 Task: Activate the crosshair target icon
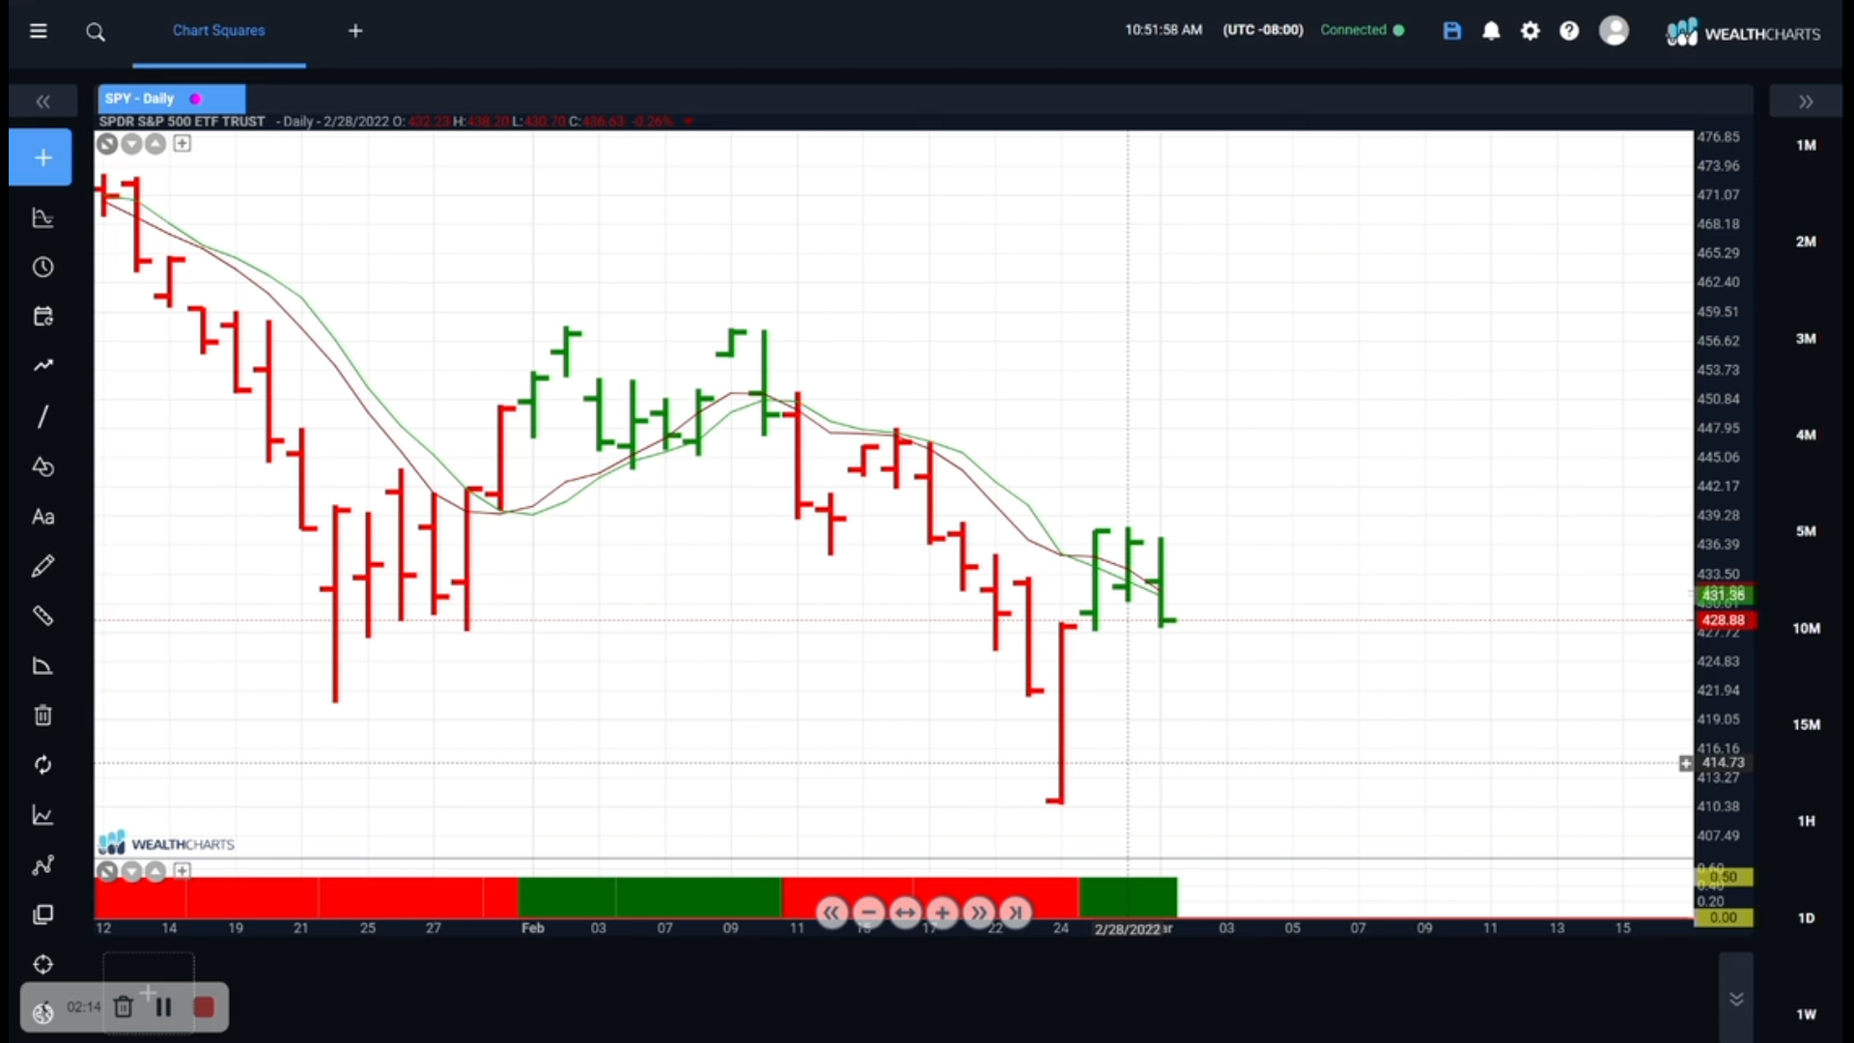[x=42, y=965]
